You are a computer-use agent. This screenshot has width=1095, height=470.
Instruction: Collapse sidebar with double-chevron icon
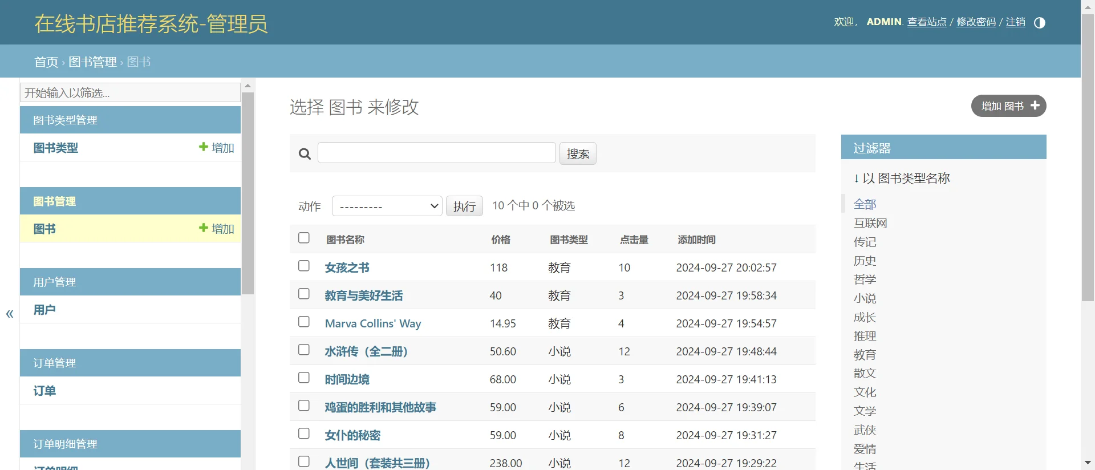(x=10, y=314)
